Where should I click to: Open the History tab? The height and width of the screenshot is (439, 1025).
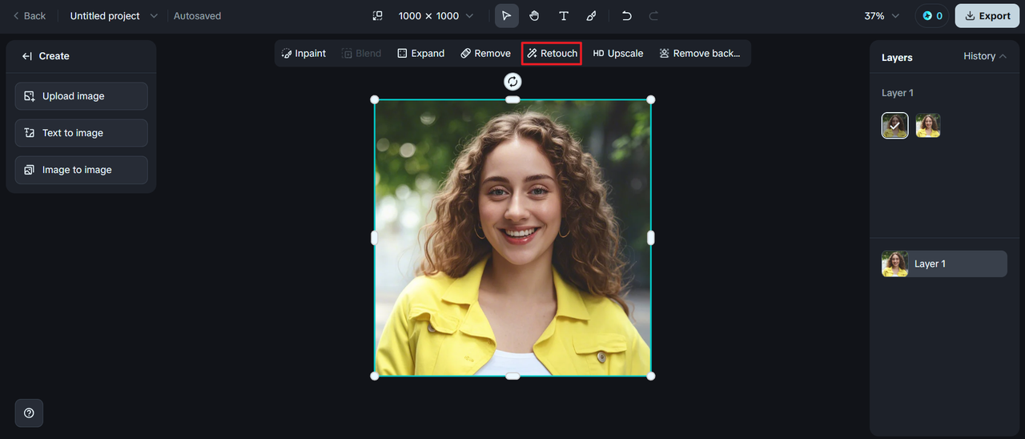(985, 56)
